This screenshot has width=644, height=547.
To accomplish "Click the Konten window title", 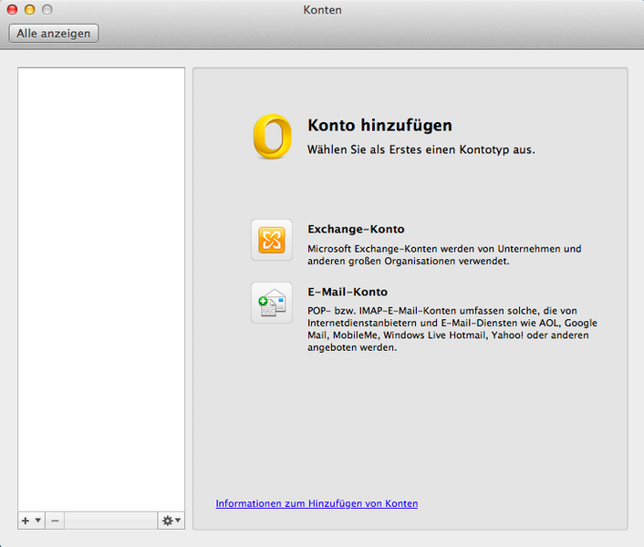I will click(322, 10).
